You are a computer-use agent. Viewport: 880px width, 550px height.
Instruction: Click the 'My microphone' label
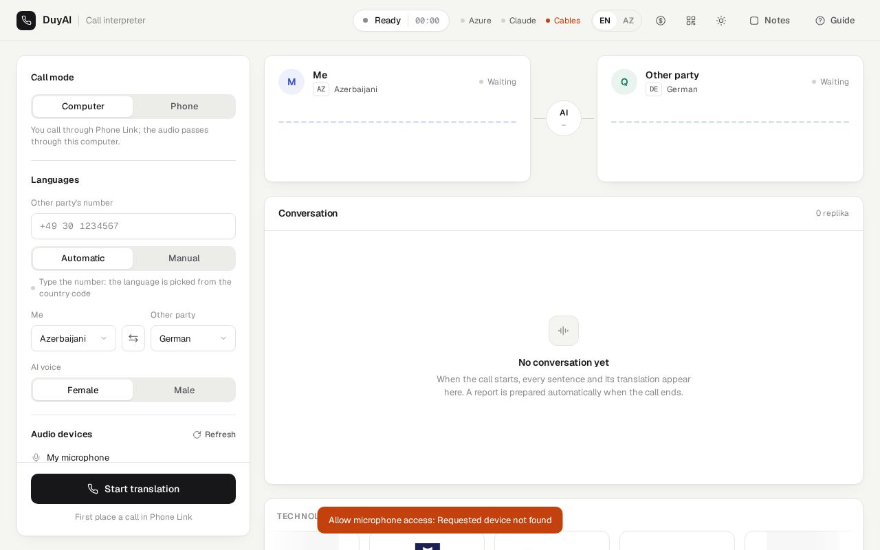click(x=78, y=458)
